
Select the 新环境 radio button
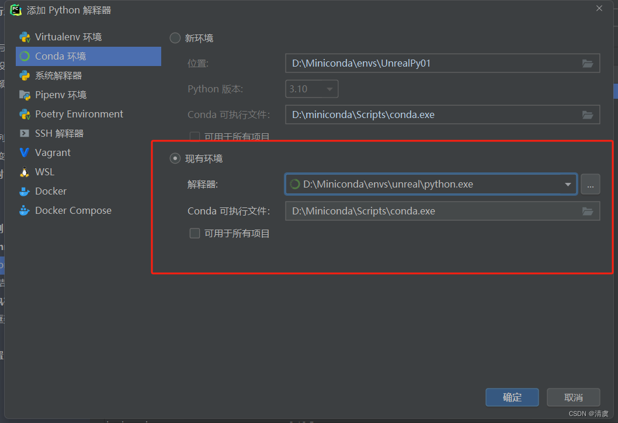(x=175, y=37)
